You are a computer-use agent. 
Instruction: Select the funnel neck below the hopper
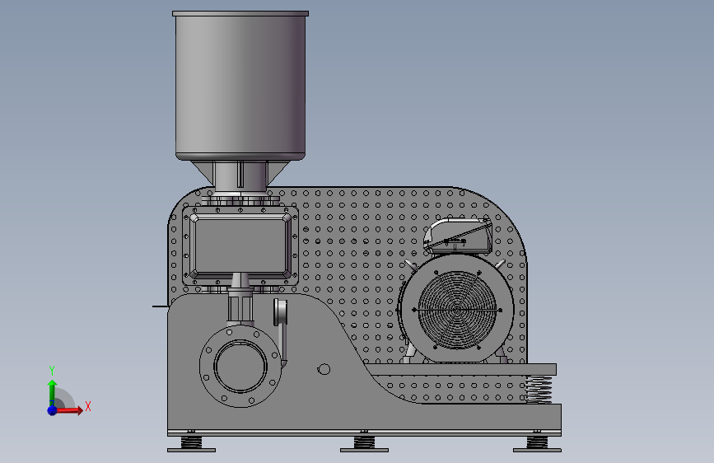tap(240, 175)
